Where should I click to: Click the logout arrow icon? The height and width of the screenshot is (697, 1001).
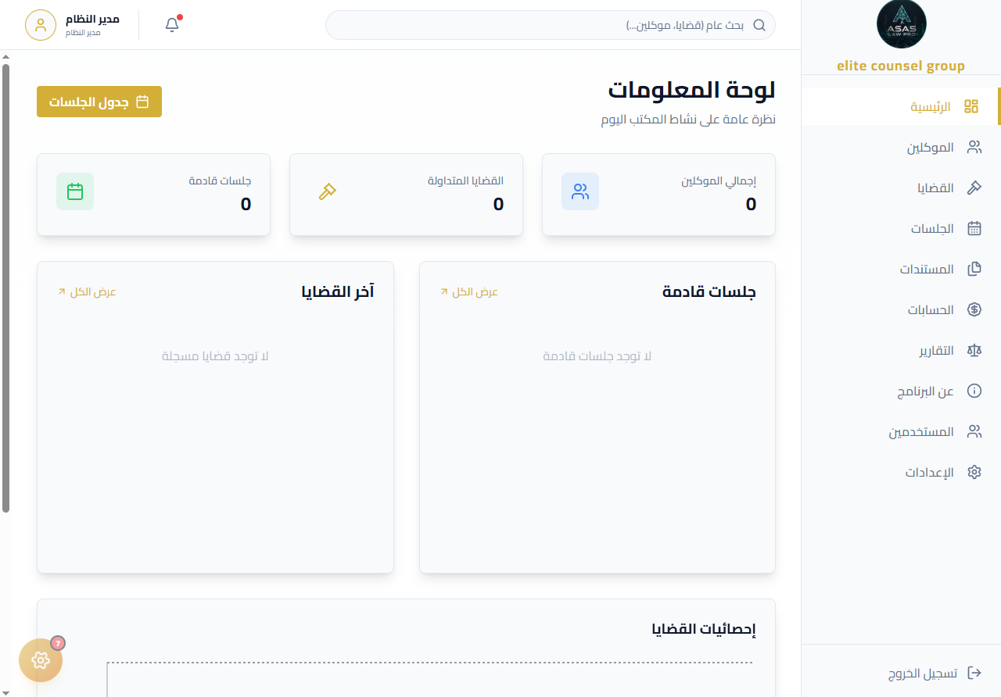coord(974,673)
